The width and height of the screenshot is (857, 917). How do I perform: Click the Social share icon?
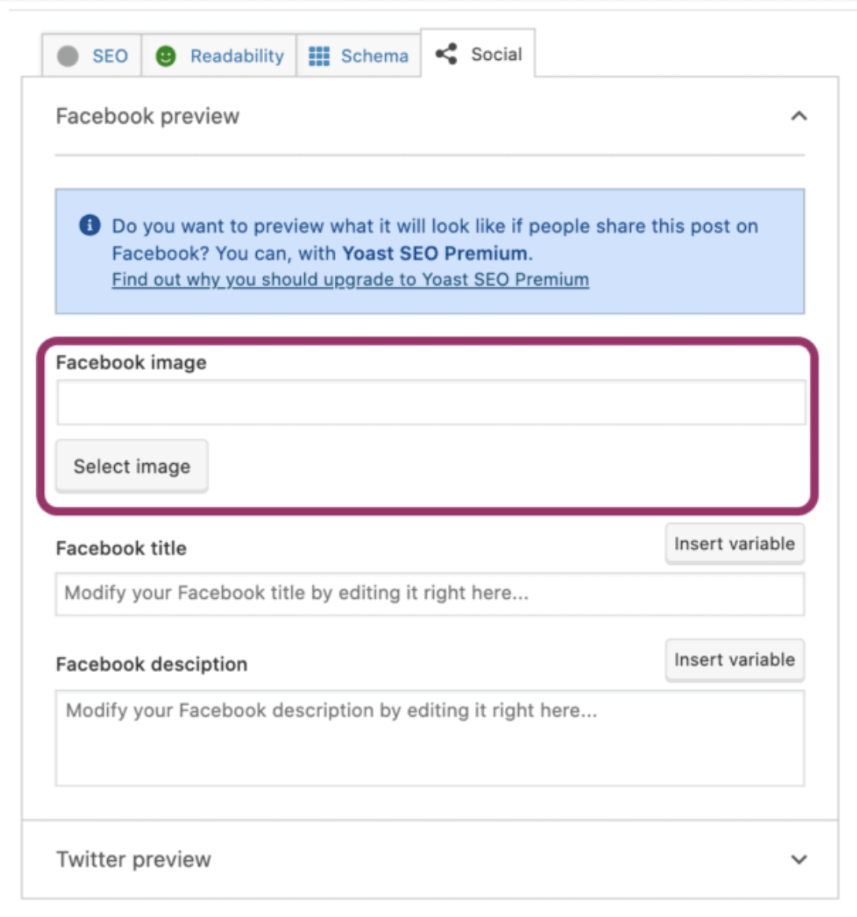coord(447,54)
